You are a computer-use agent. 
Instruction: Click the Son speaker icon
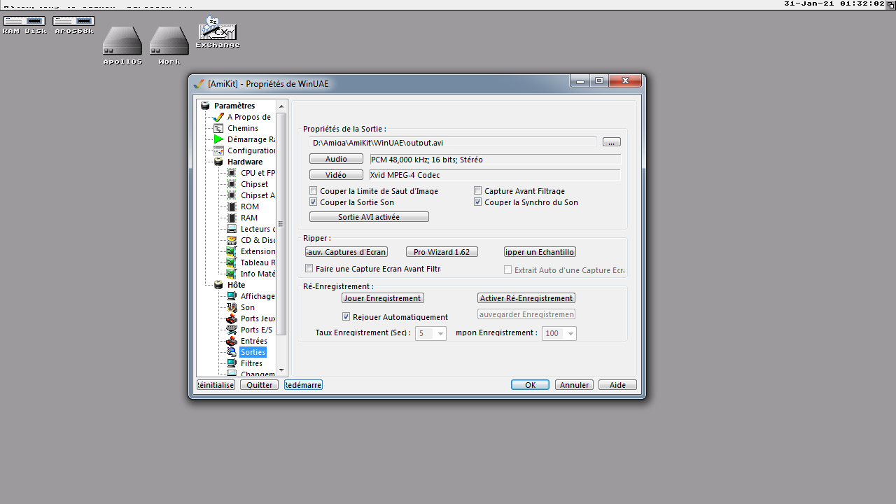[x=232, y=307]
